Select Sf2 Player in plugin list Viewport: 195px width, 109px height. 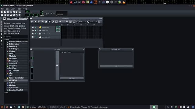(14, 71)
